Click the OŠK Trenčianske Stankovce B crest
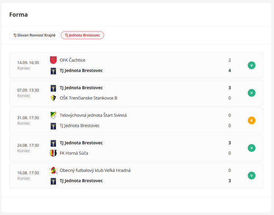 [53, 98]
